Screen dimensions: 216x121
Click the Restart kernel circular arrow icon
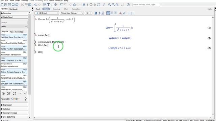98,5
